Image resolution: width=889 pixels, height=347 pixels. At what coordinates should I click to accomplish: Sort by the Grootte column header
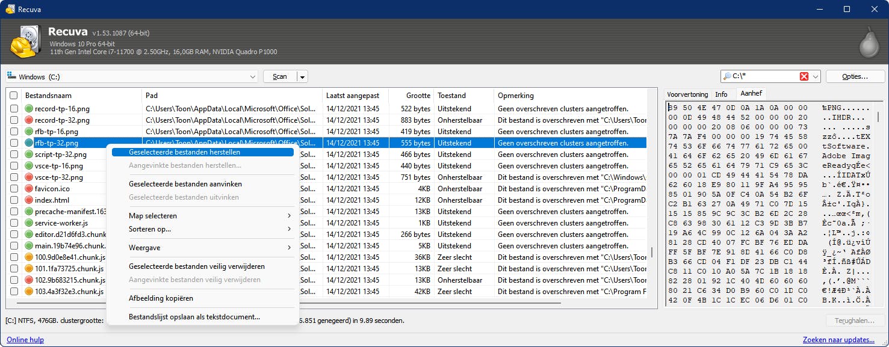coord(411,96)
